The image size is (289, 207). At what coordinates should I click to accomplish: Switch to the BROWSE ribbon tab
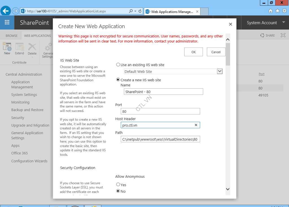coord(12,36)
